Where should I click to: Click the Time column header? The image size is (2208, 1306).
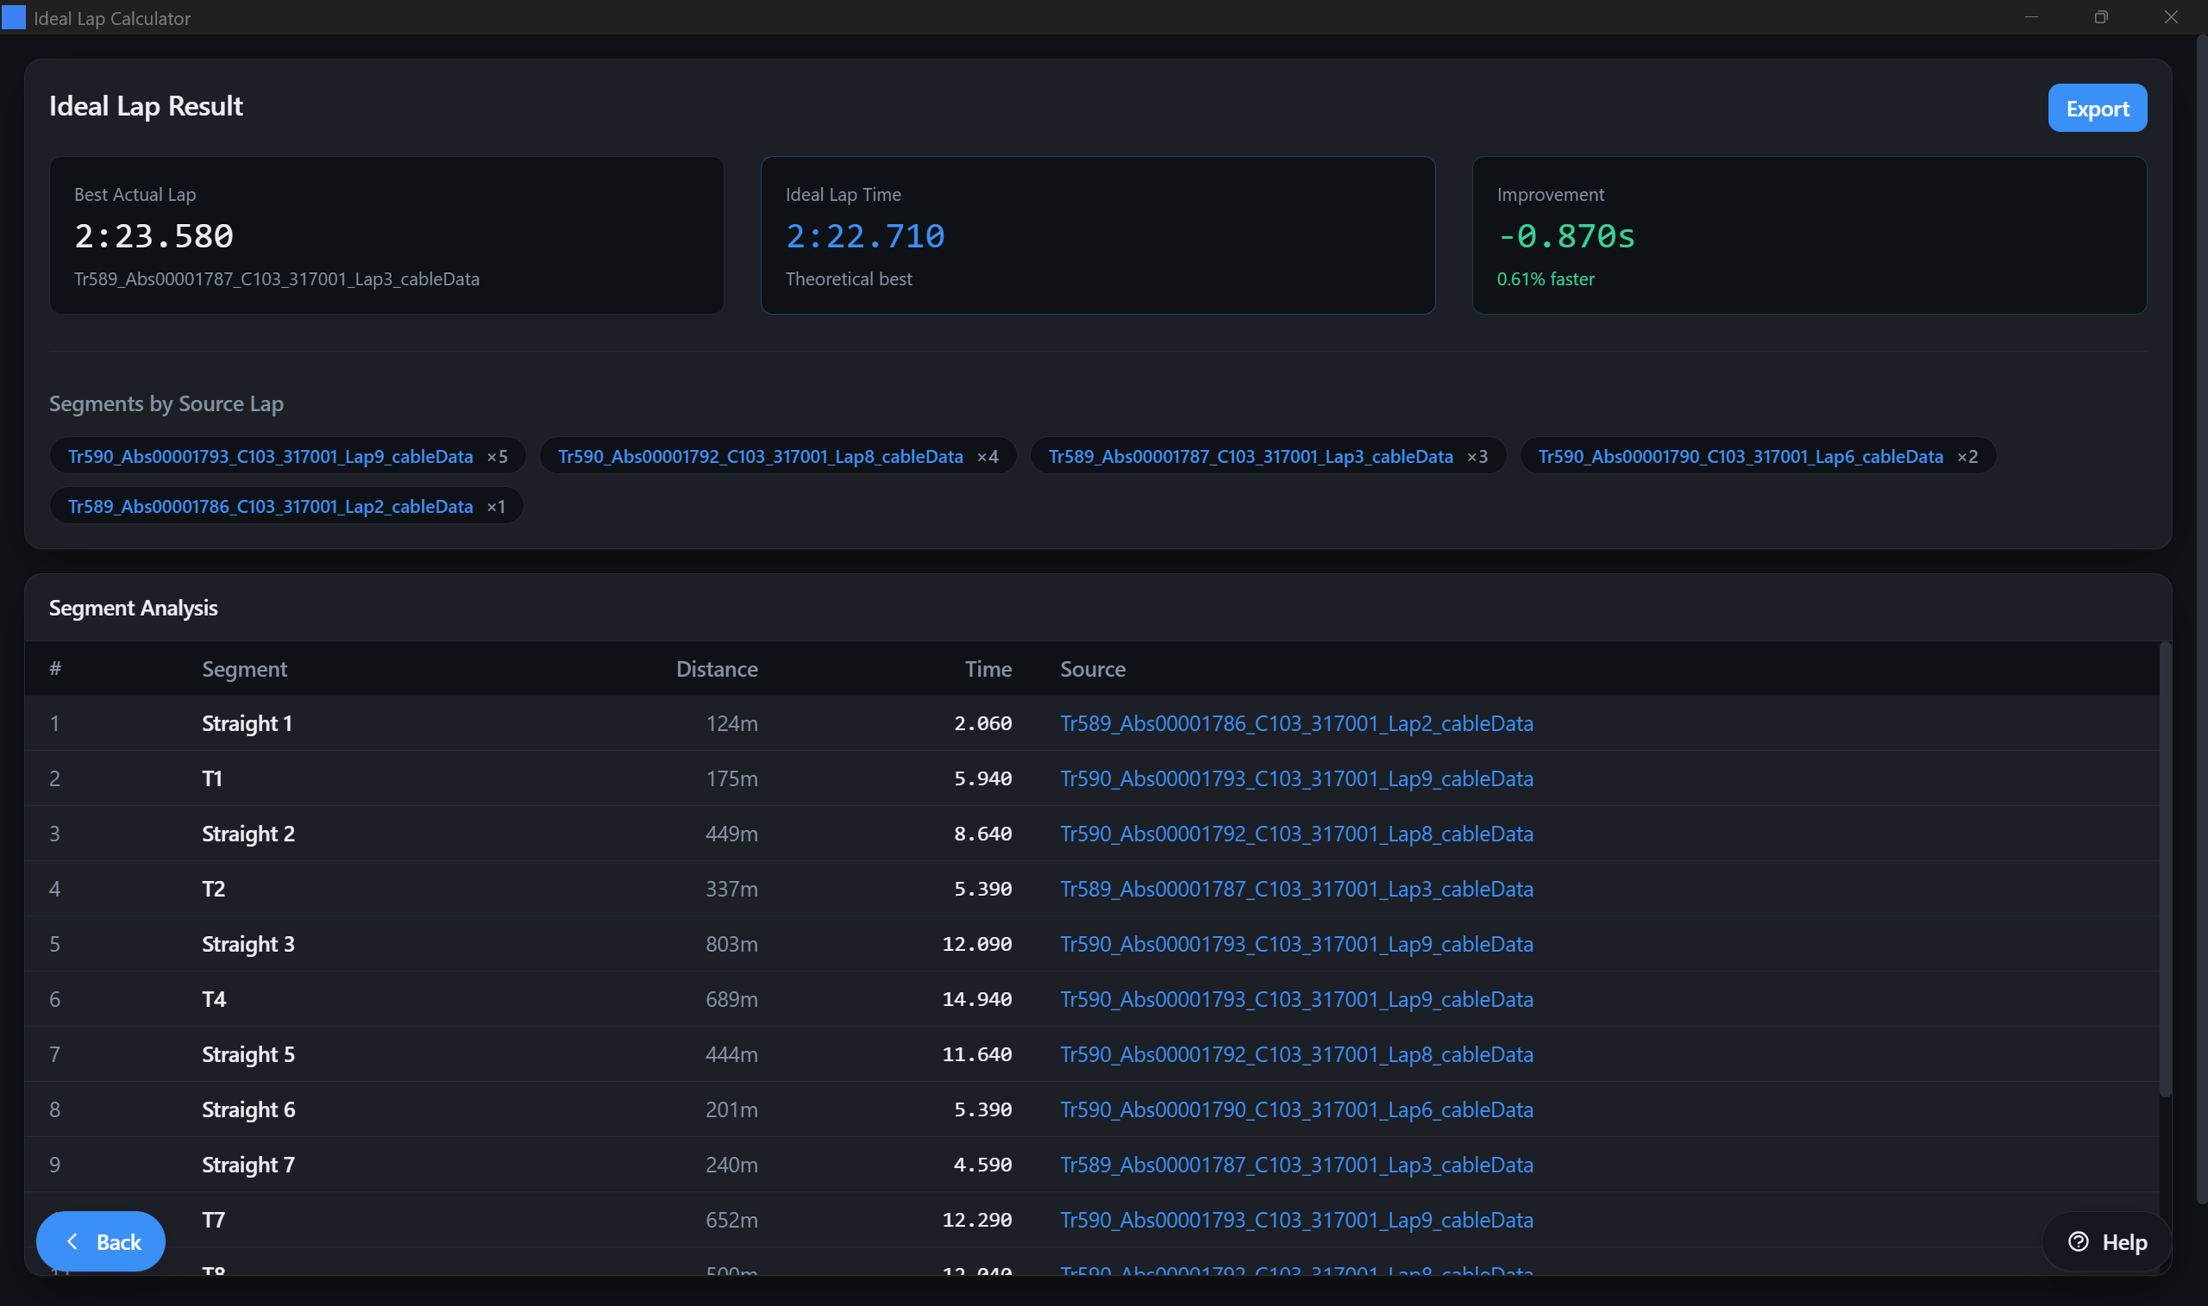coord(988,669)
